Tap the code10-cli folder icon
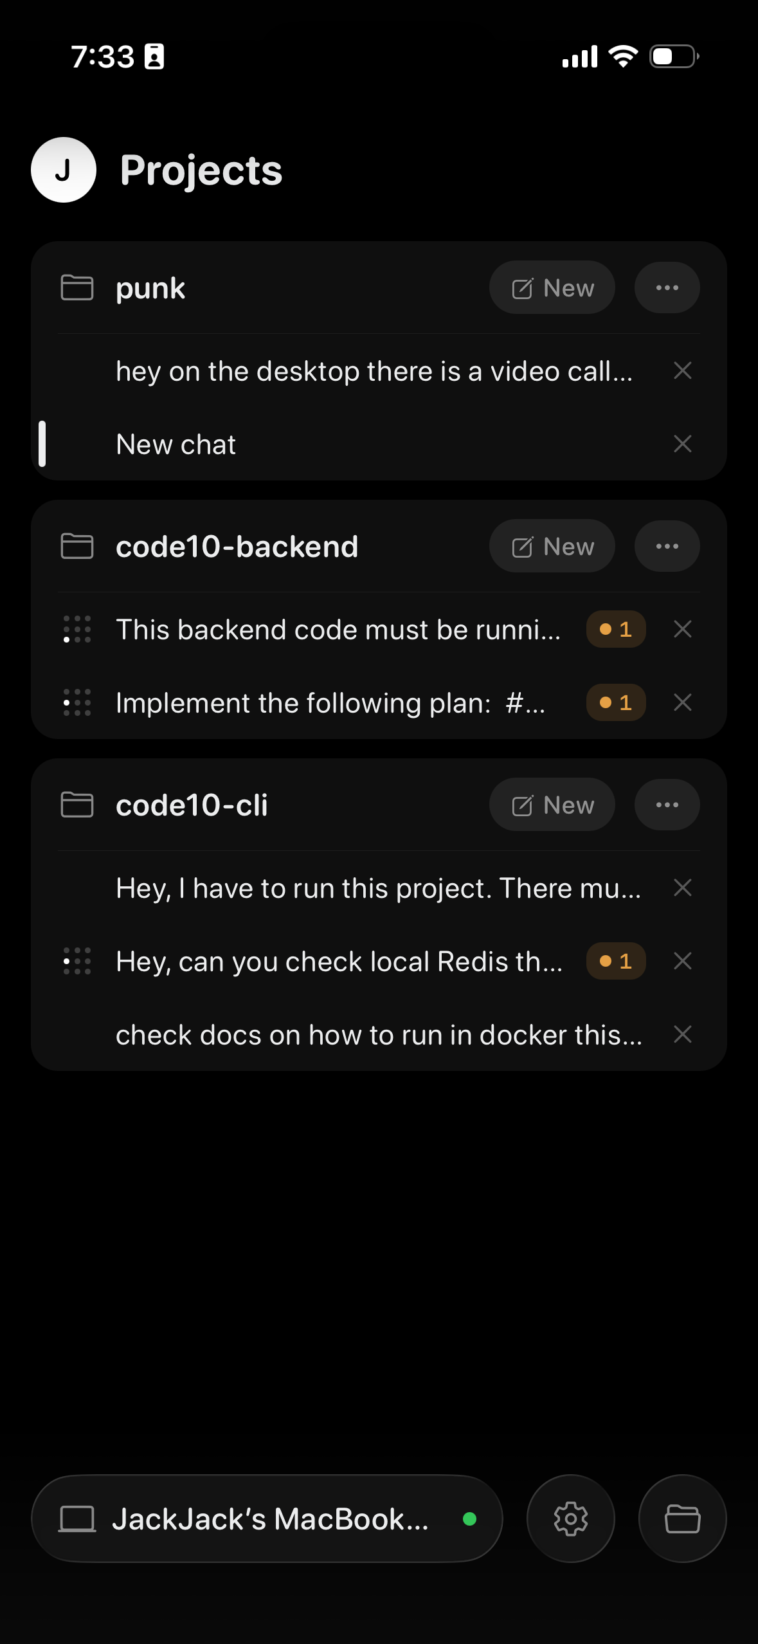 pos(77,805)
